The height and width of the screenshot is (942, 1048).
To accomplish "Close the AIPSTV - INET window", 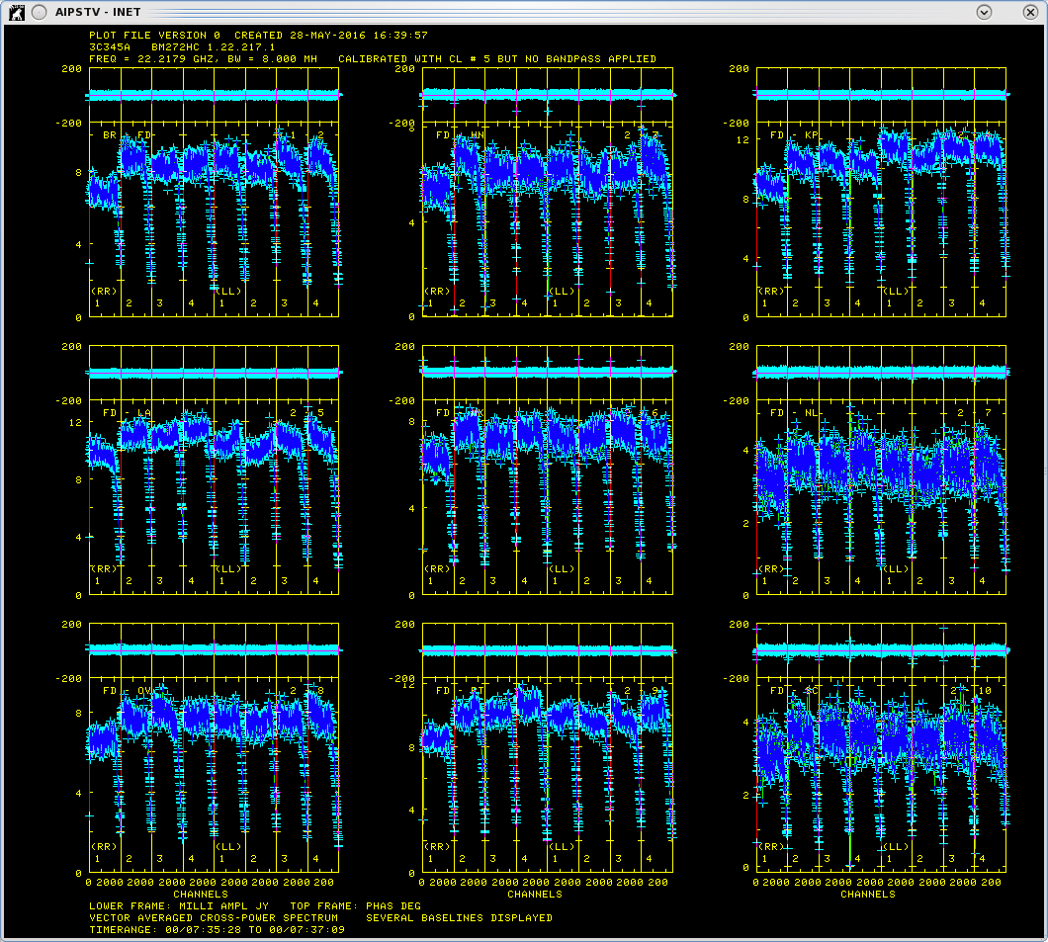I will (x=1030, y=12).
